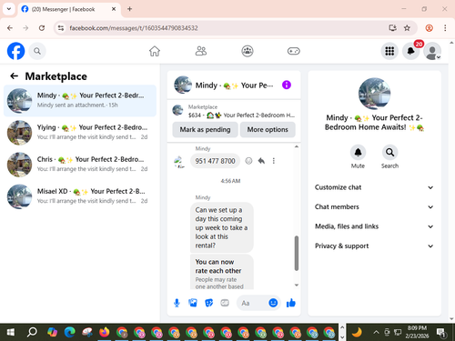Open Windows taskbar search
The image size is (455, 341).
(32, 333)
